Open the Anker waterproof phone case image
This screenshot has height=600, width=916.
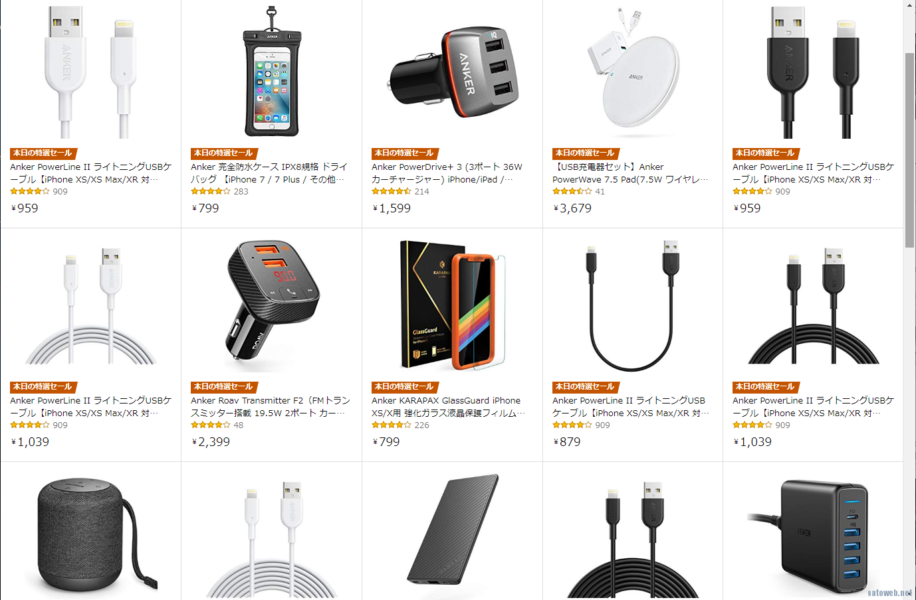271,72
